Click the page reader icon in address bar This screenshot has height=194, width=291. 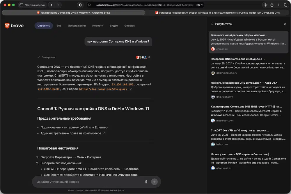point(89,5)
